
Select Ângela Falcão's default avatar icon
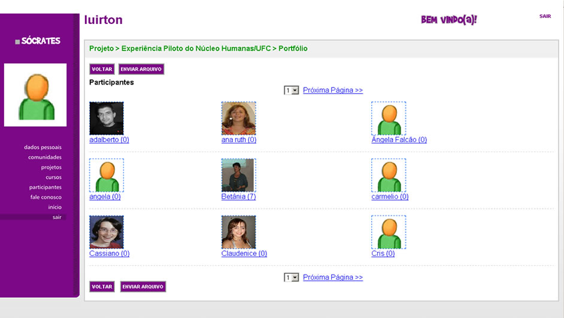click(389, 118)
